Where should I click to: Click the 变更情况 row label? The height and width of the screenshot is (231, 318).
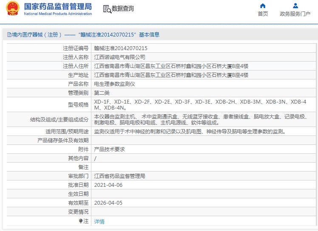(x=78, y=212)
